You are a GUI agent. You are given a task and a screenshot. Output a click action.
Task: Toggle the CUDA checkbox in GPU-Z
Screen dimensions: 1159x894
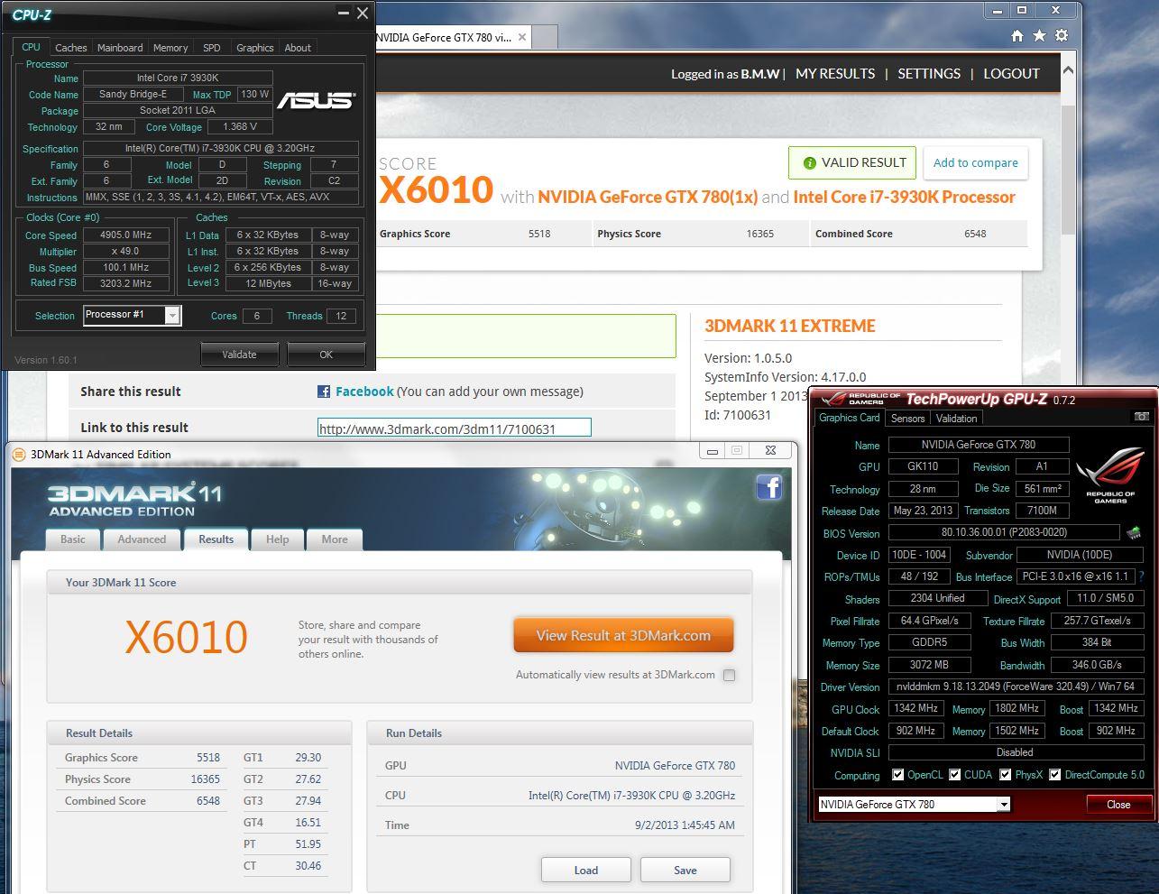point(954,775)
